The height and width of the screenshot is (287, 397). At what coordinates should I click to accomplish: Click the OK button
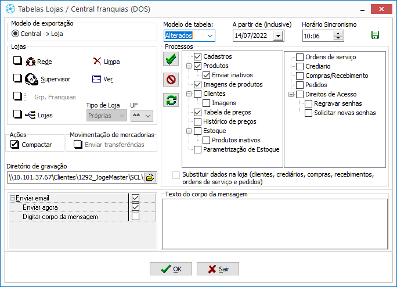[x=171, y=269]
